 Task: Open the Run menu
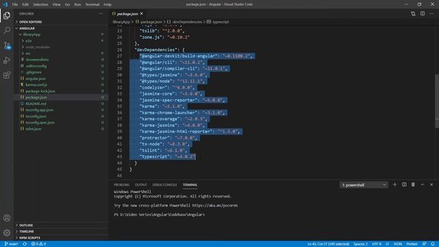tap(78, 5)
